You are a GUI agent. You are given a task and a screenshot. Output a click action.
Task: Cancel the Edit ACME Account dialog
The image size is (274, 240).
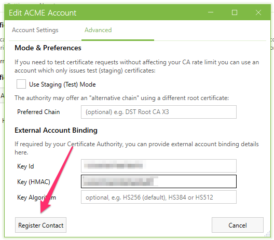(238, 225)
